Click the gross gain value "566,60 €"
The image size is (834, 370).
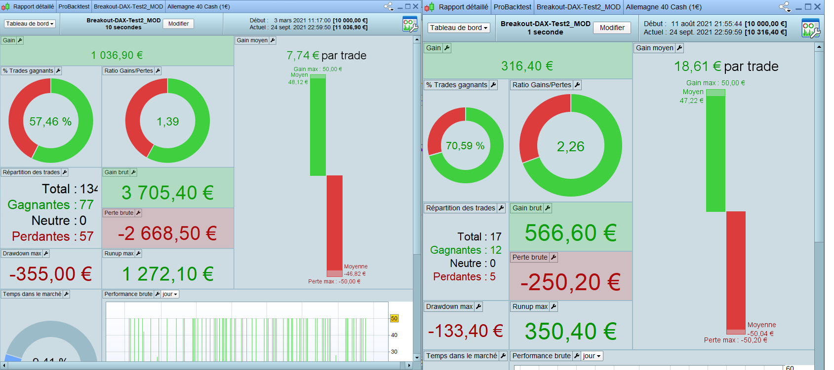pyautogui.click(x=571, y=233)
